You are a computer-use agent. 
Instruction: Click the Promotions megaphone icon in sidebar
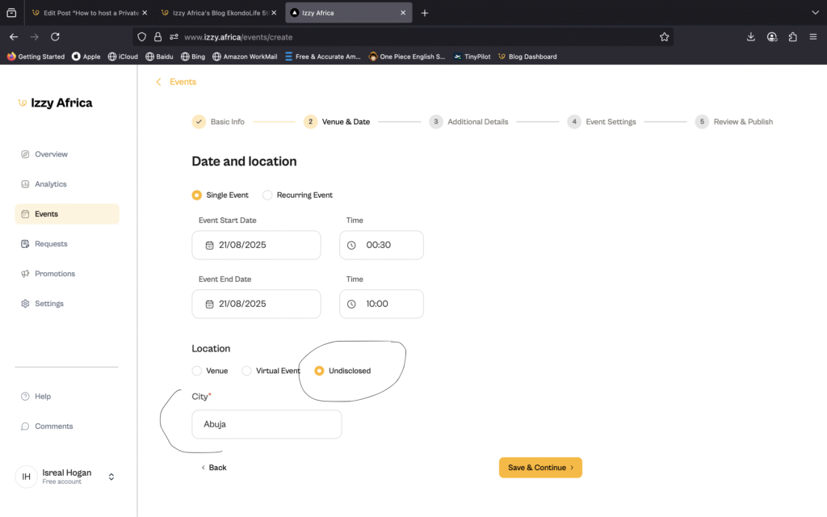click(x=25, y=274)
